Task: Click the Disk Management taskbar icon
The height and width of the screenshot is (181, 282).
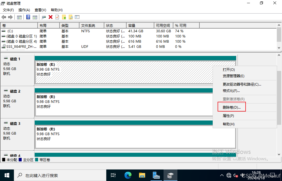Action: click(x=170, y=175)
